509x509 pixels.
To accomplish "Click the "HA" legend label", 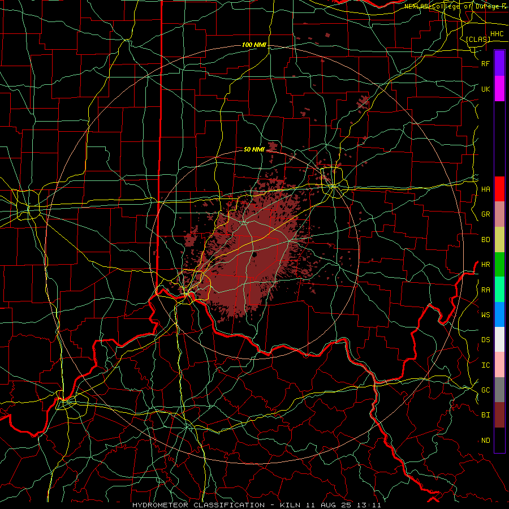I will click(485, 189).
